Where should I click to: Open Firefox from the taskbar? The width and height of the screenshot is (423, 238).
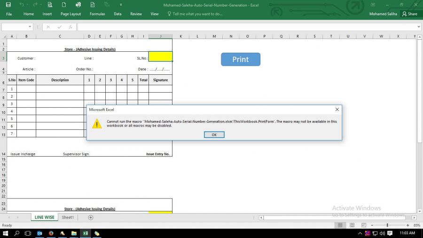(x=51, y=233)
